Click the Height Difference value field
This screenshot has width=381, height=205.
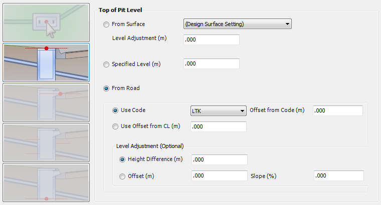(220, 159)
